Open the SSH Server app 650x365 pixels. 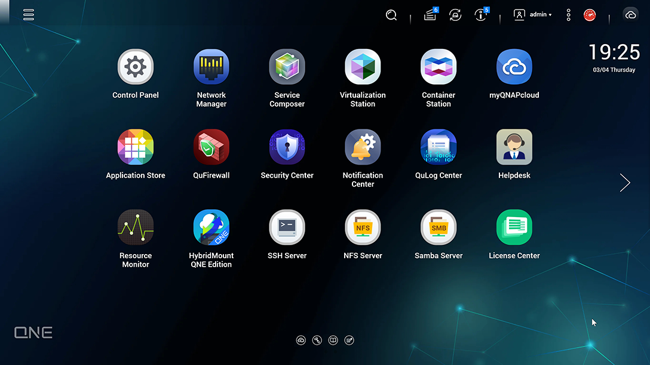287,227
